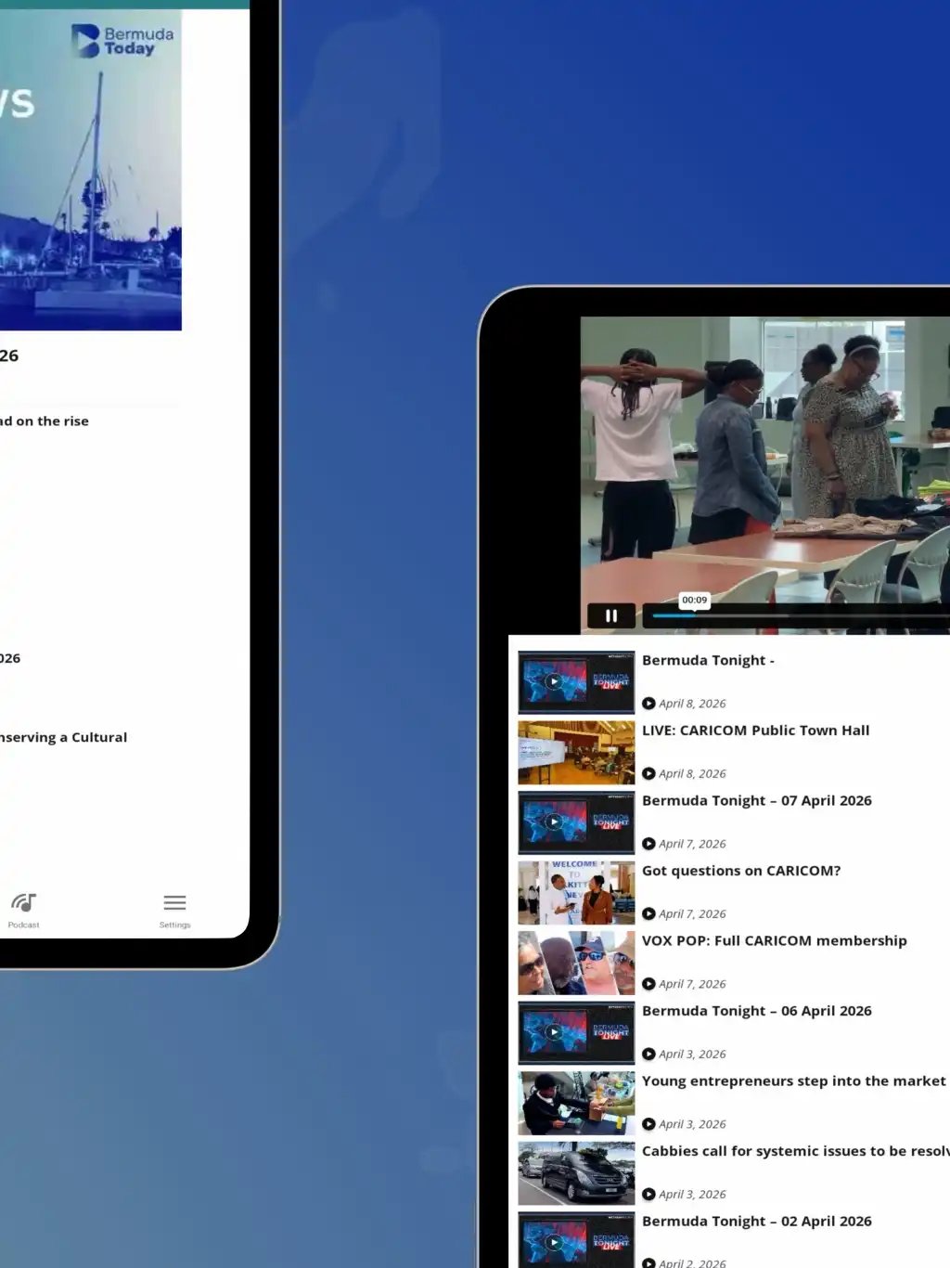Select 'VOX POP: Full CARICOM membership' title

click(x=775, y=940)
